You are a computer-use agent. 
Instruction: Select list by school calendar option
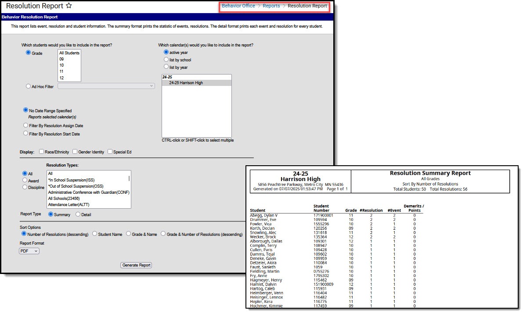click(166, 60)
